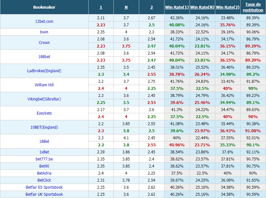This screenshot has width=266, height=198.
Task: Open the Betfair UK Sportsbook link
Action: click(x=44, y=194)
